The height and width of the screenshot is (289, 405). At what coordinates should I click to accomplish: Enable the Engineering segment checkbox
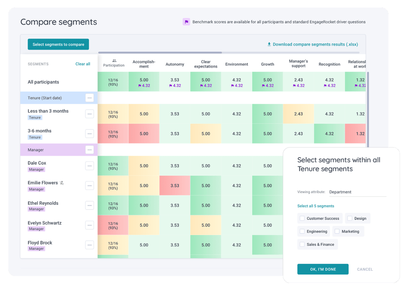tap(302, 231)
